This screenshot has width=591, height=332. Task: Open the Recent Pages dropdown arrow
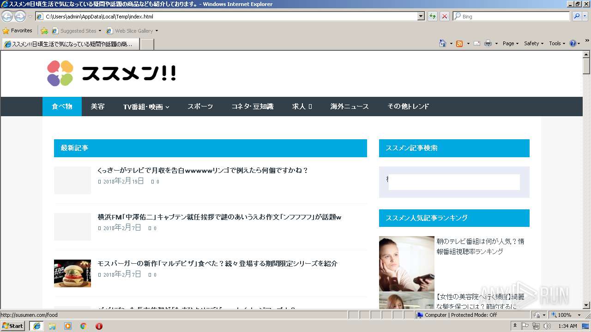(30, 17)
